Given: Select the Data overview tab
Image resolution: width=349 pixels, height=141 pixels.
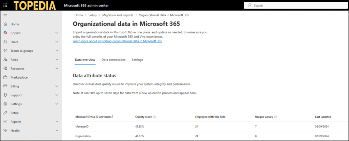Looking at the screenshot, I should 85,60.
